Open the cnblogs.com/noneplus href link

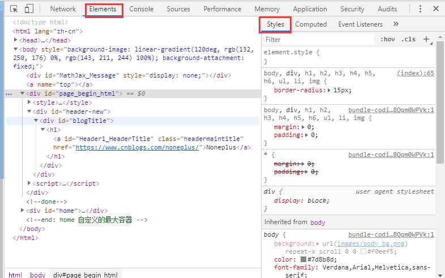tap(137, 148)
